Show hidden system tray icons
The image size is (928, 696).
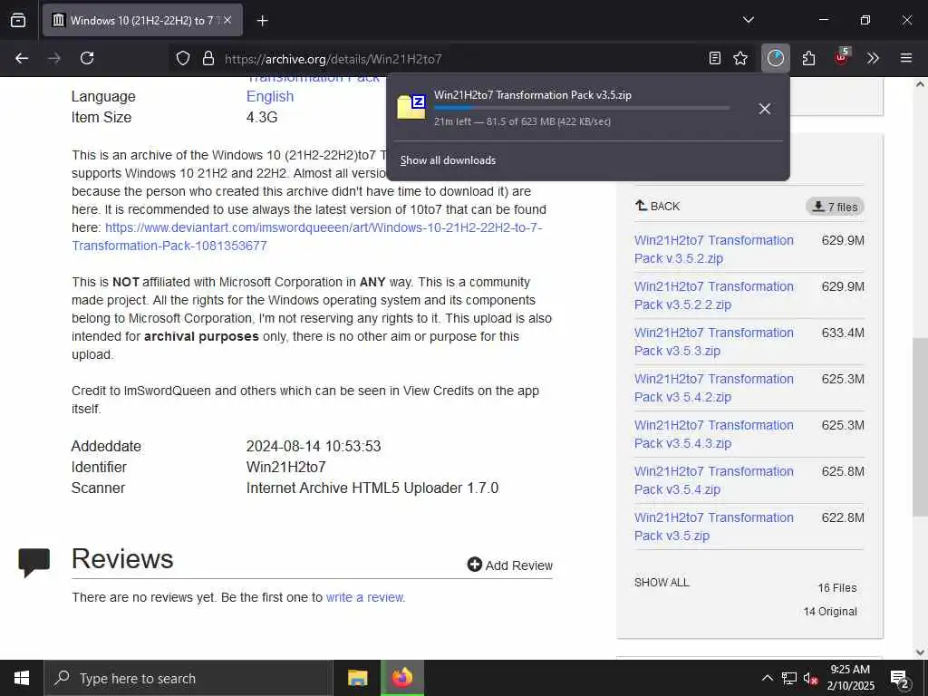click(x=767, y=678)
